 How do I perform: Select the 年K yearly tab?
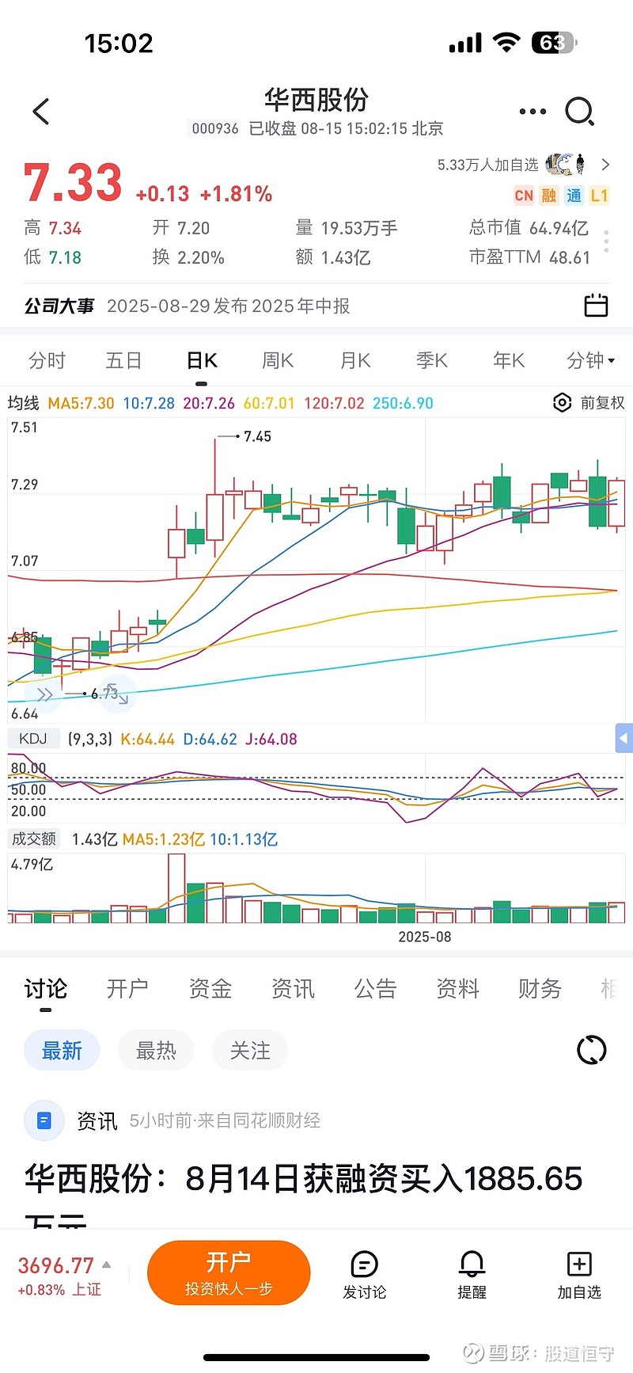click(x=509, y=360)
